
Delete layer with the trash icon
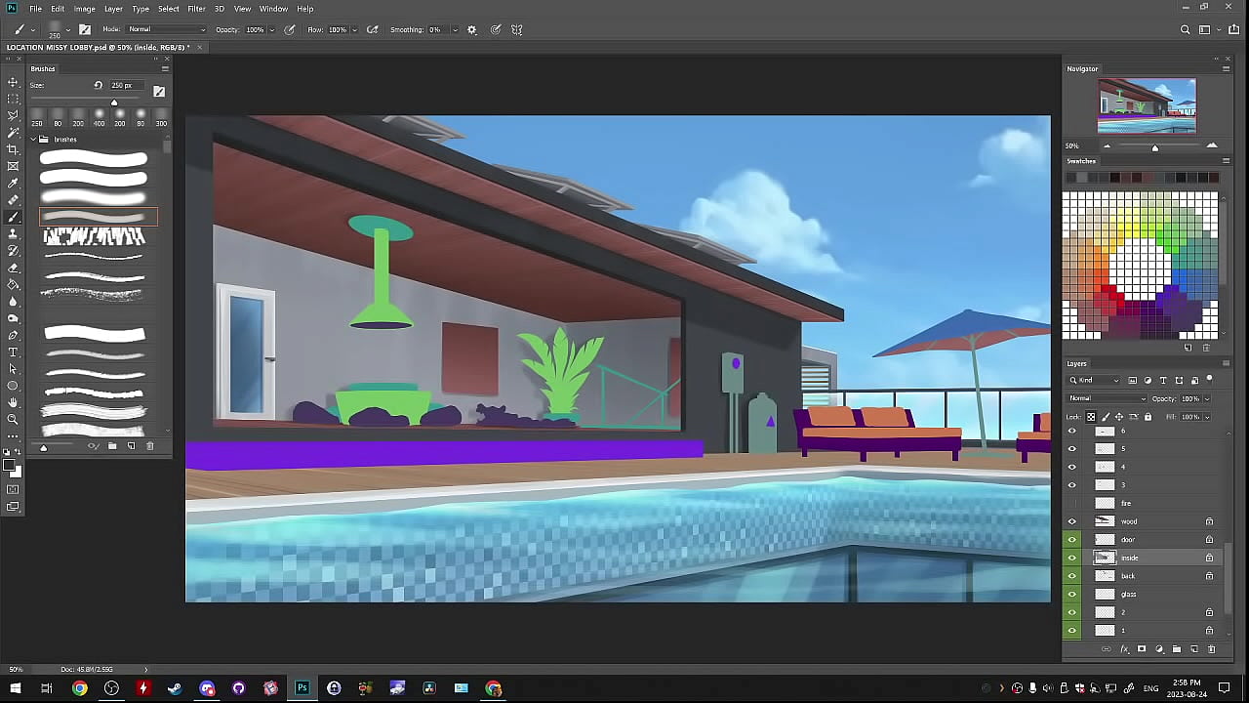1212,649
